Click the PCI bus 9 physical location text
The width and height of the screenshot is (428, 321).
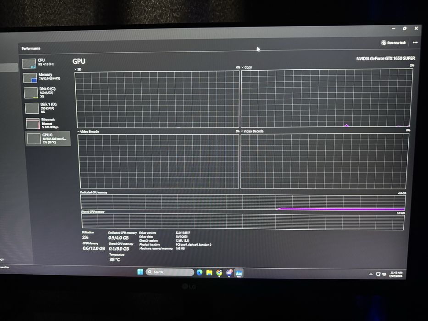pos(194,244)
